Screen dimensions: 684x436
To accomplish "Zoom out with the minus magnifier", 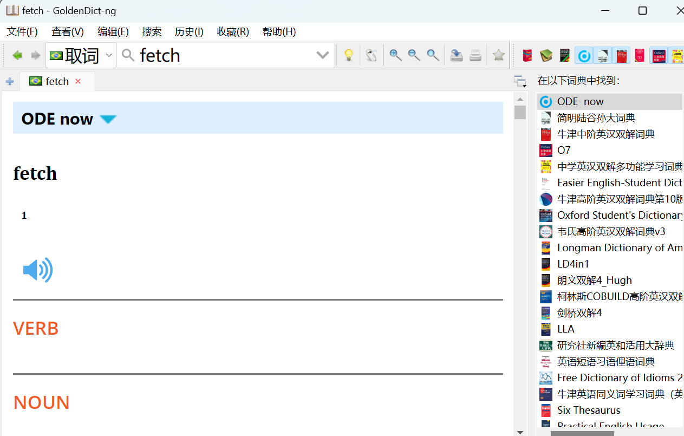I will click(x=414, y=55).
